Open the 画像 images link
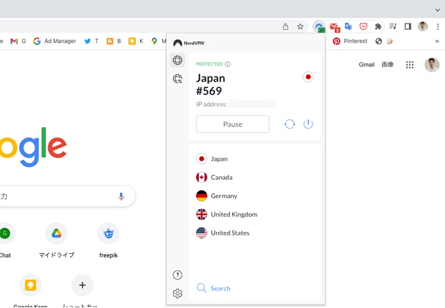 387,64
